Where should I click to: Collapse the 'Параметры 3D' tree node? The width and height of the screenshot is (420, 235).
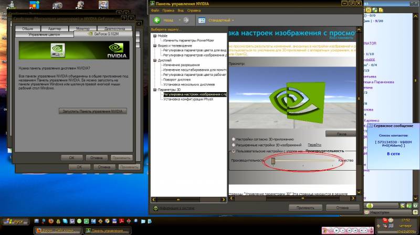click(155, 89)
